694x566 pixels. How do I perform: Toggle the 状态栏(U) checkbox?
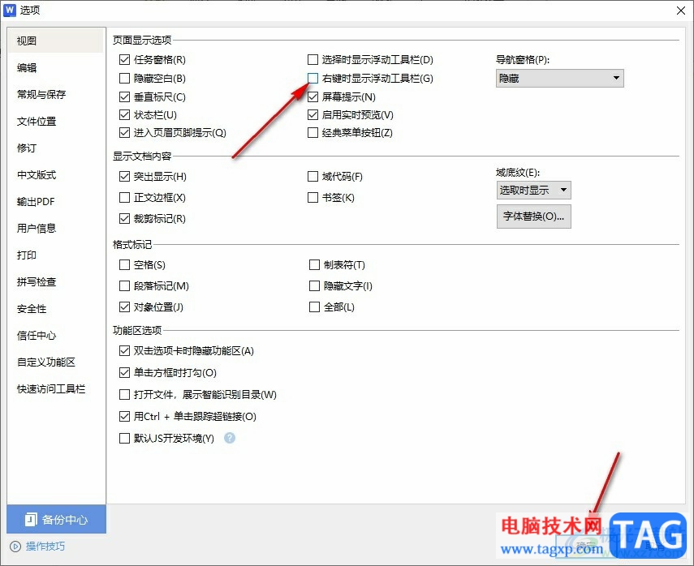124,115
